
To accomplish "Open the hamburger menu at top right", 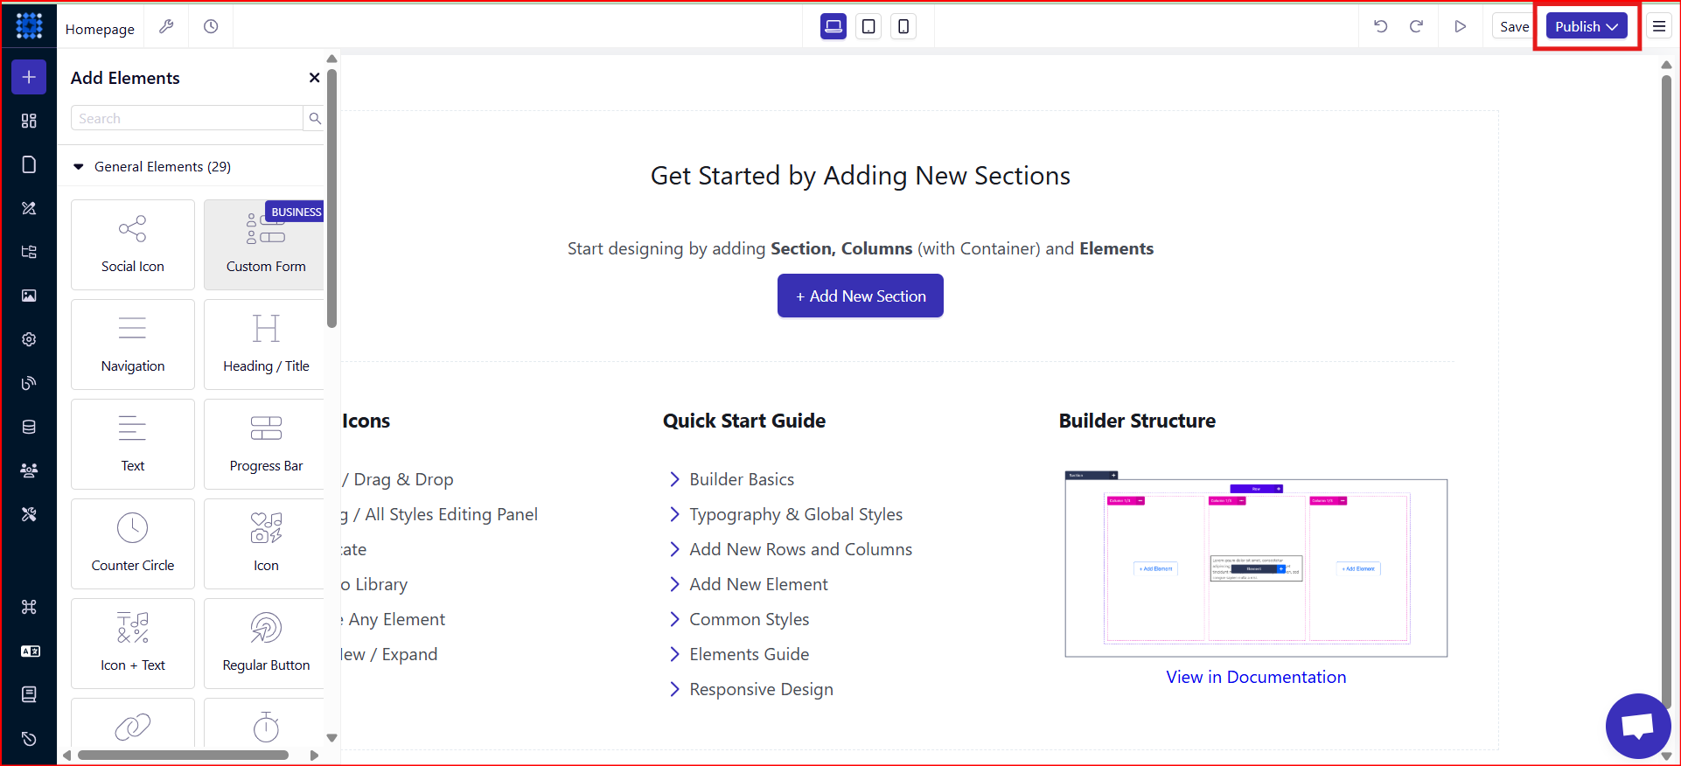I will click(x=1658, y=26).
